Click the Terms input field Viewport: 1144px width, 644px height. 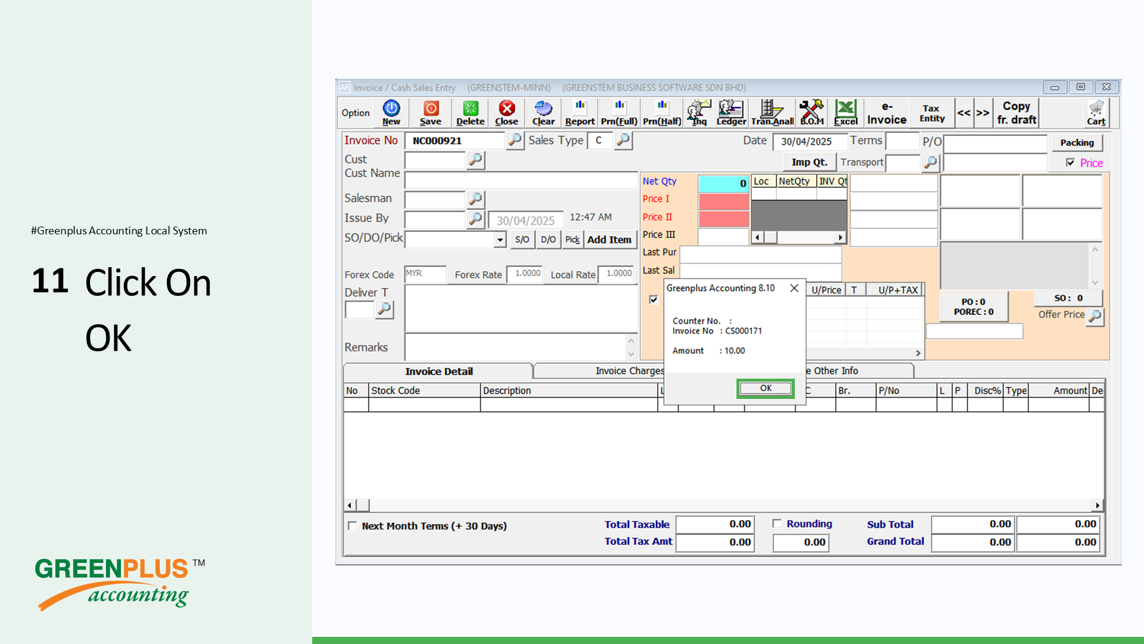coord(902,141)
